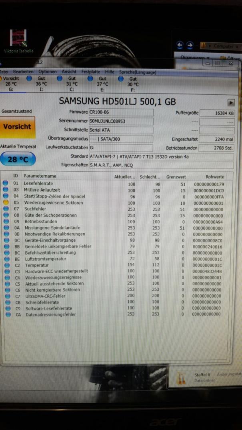
Task: Select drive F: at 30 °C
Action: (x=129, y=84)
